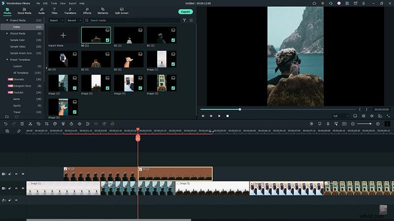Click the Export button
The image size is (394, 221).
pos(186,12)
